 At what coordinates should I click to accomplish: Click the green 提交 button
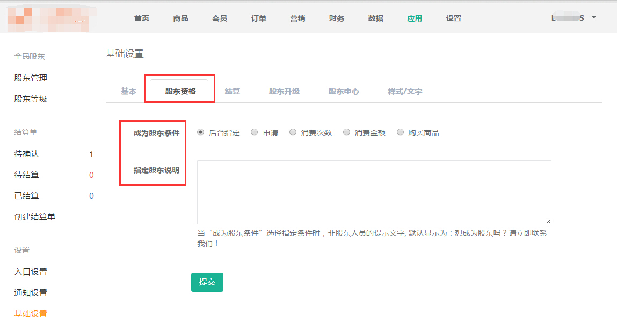pos(207,282)
